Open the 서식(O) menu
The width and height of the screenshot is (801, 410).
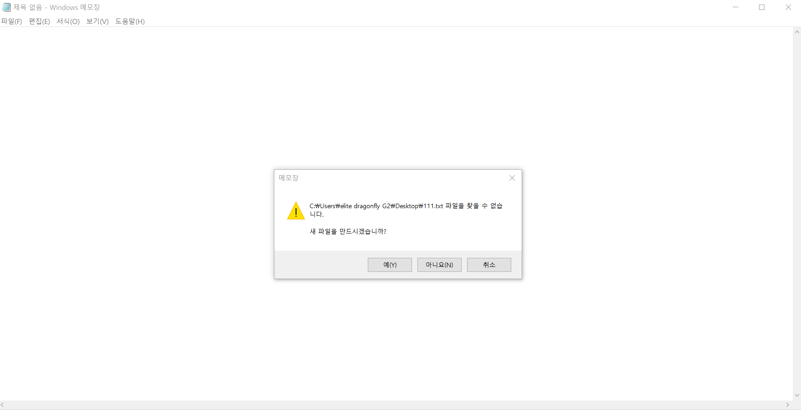click(x=68, y=21)
